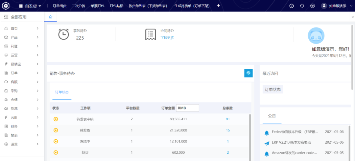This screenshot has width=355, height=161.
Task: Click the 协同待办 receipt icon
Action: click(151, 34)
